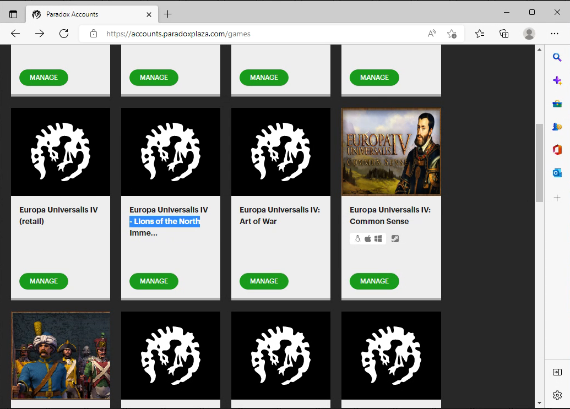View site information via the lock icon
Screen dimensions: 570x409
click(x=94, y=34)
